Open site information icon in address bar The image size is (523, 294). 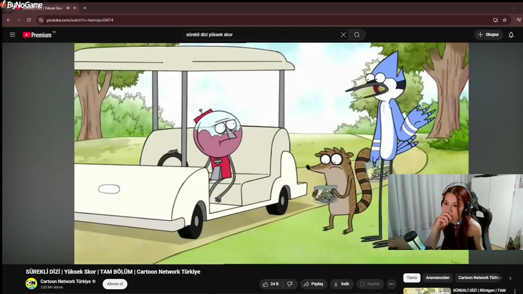40,20
